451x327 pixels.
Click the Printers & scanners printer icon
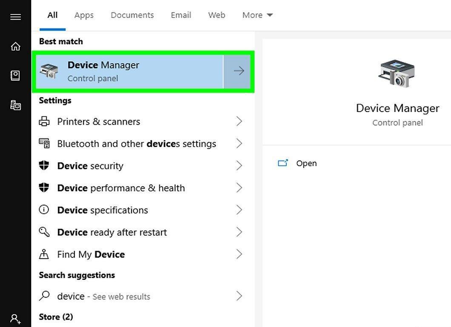pyautogui.click(x=44, y=121)
